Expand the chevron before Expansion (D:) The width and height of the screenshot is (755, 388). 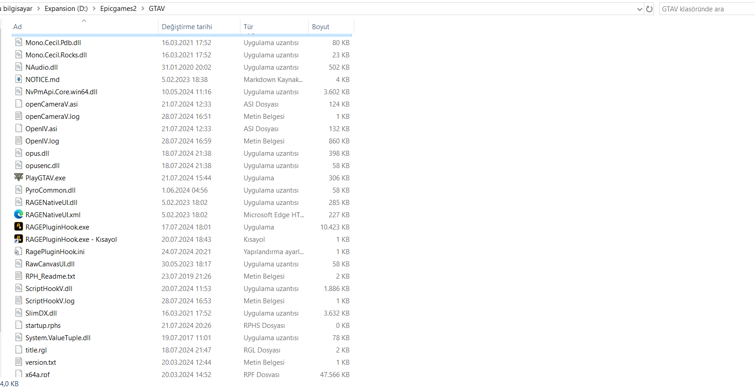coord(39,9)
